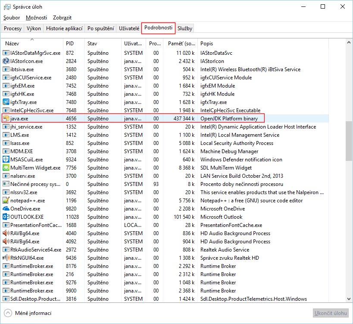
Task: Click the IAStorDataMgrSvc.exe process icon
Action: (6, 53)
